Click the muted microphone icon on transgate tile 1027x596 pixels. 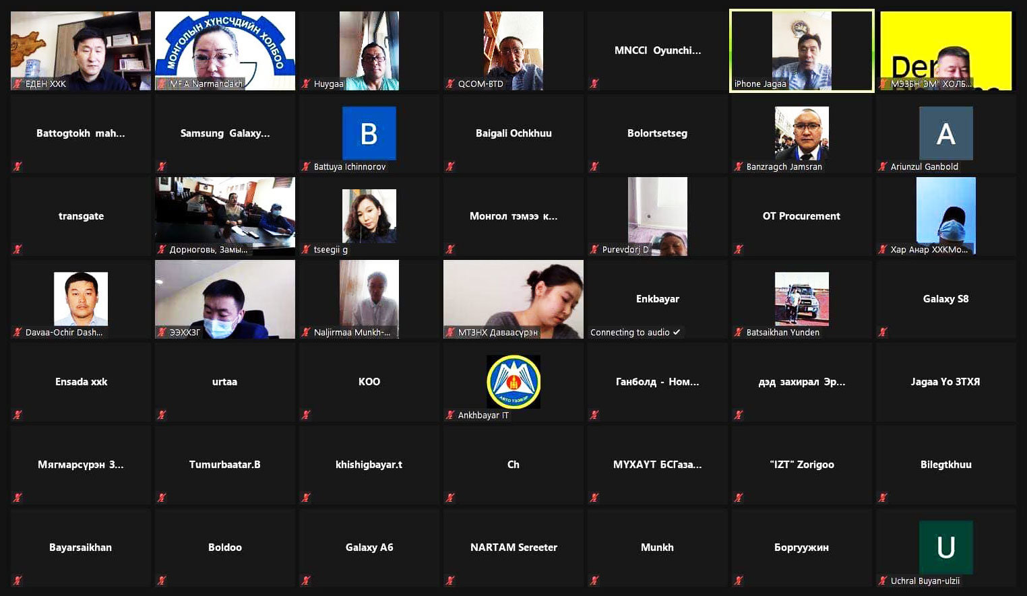tap(18, 249)
